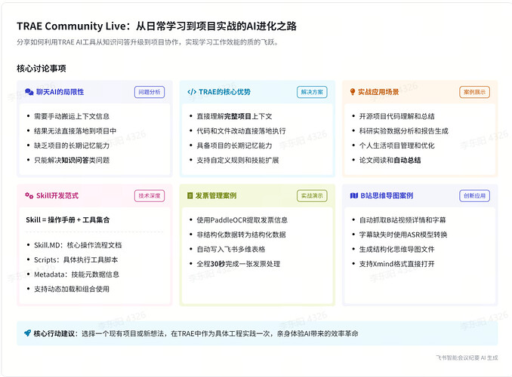Select the 问题分析 tag

pyautogui.click(x=149, y=92)
